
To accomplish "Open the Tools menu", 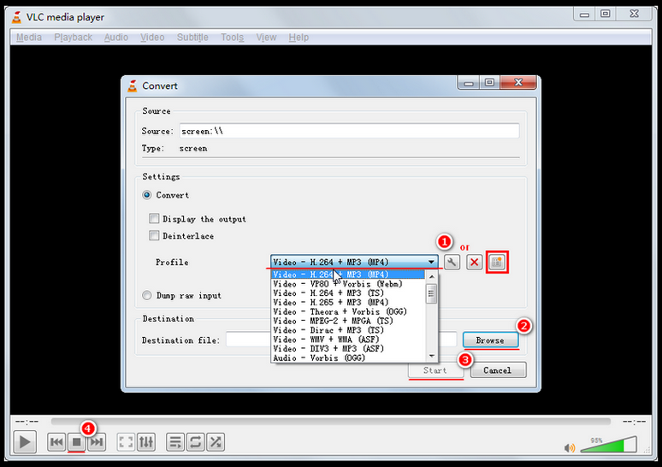I will point(232,38).
